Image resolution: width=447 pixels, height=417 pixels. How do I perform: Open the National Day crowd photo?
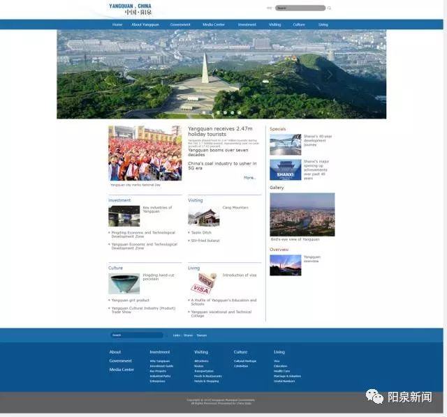(145, 153)
